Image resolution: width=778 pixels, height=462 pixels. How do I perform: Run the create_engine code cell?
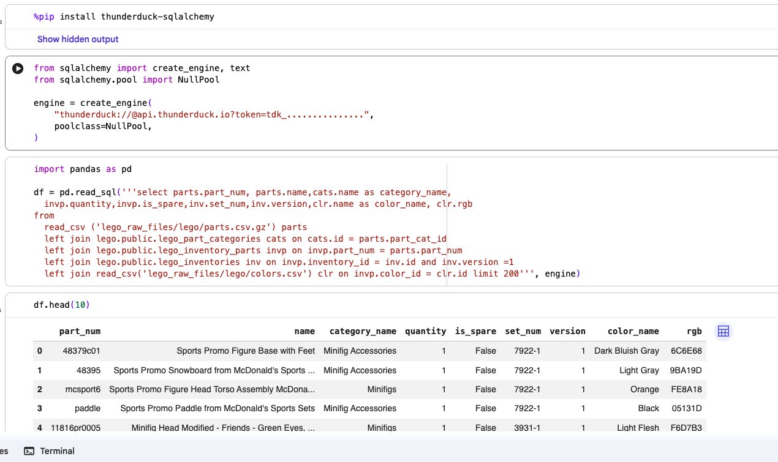[18, 69]
